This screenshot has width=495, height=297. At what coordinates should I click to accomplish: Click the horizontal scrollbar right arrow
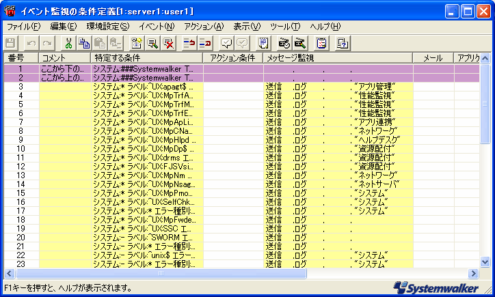pyautogui.click(x=475, y=273)
